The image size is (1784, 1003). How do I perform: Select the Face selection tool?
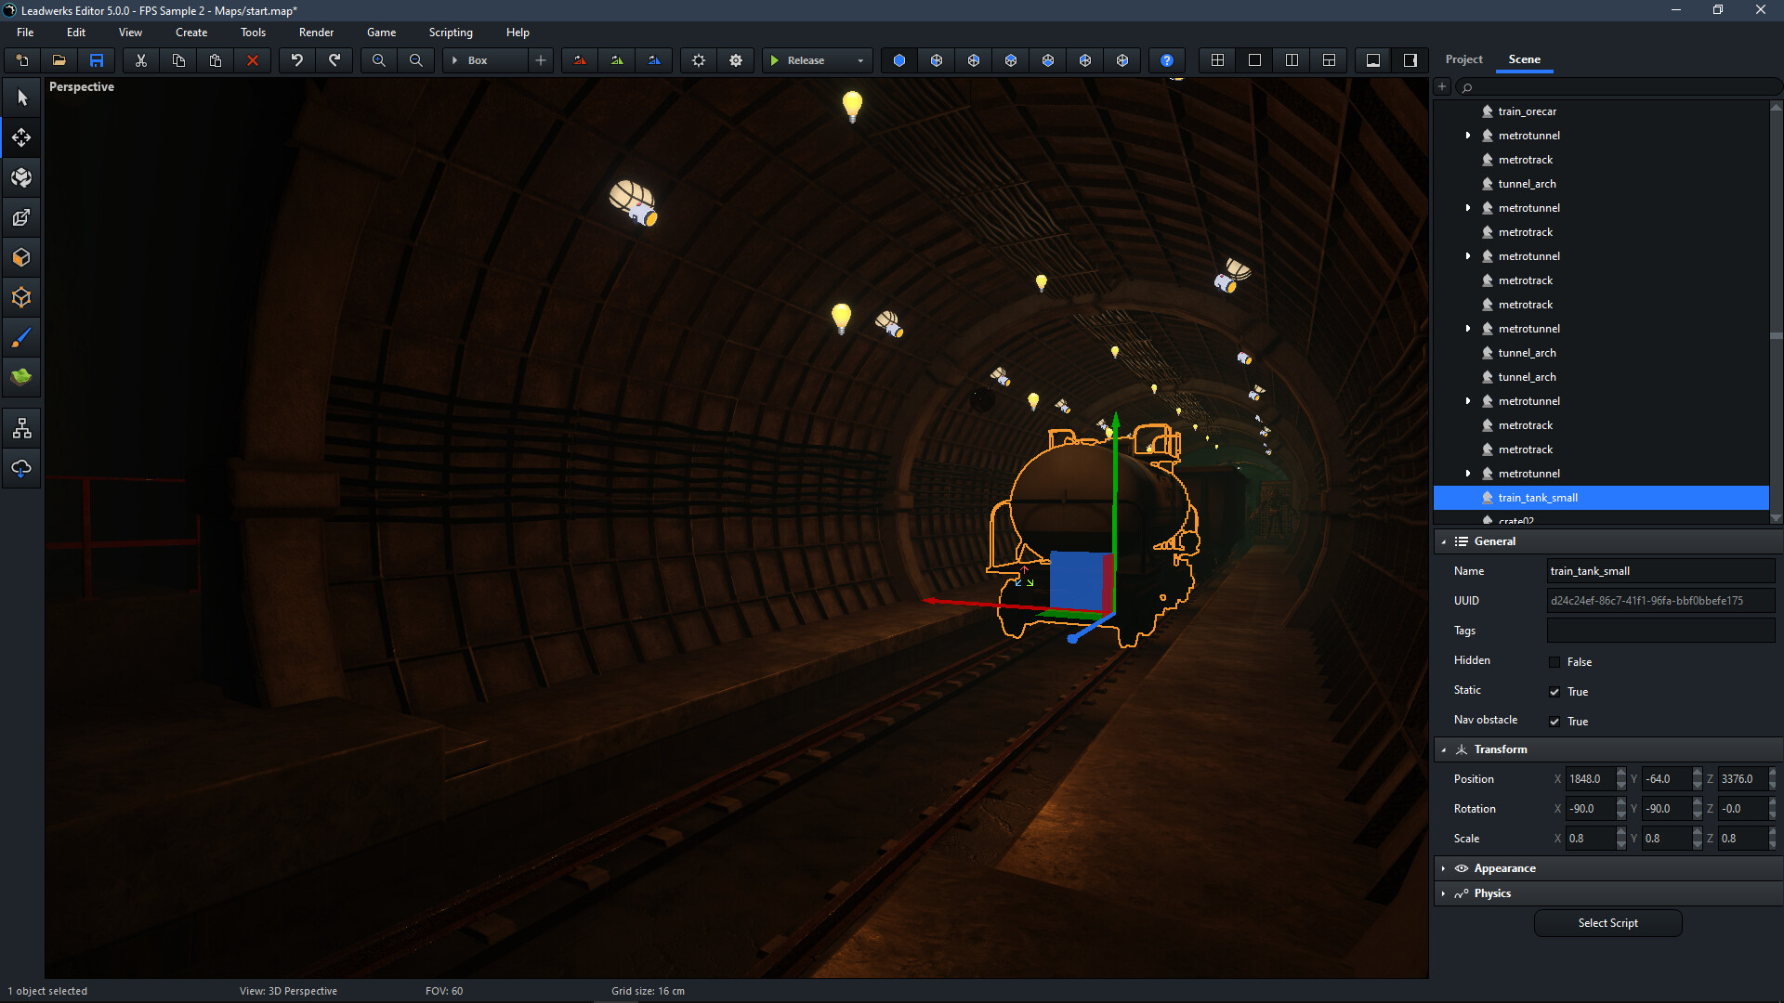tap(20, 256)
